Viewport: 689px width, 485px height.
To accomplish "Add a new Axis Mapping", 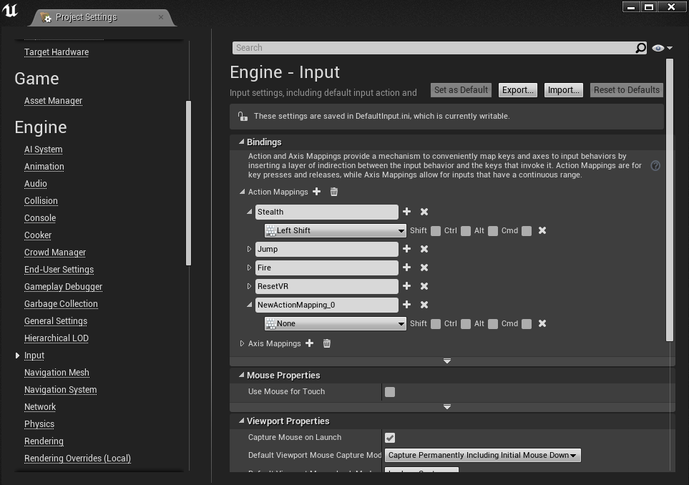I will click(309, 343).
